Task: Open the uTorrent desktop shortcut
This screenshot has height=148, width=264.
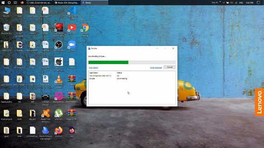Action: 59,115
